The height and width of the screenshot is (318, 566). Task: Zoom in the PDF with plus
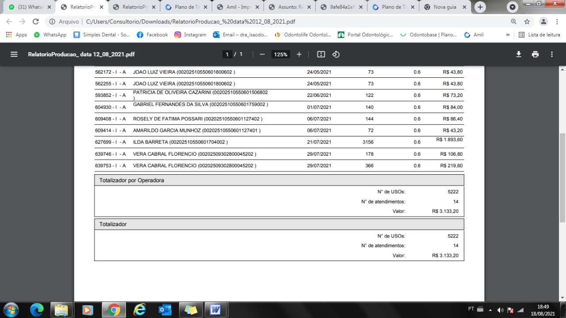[299, 54]
